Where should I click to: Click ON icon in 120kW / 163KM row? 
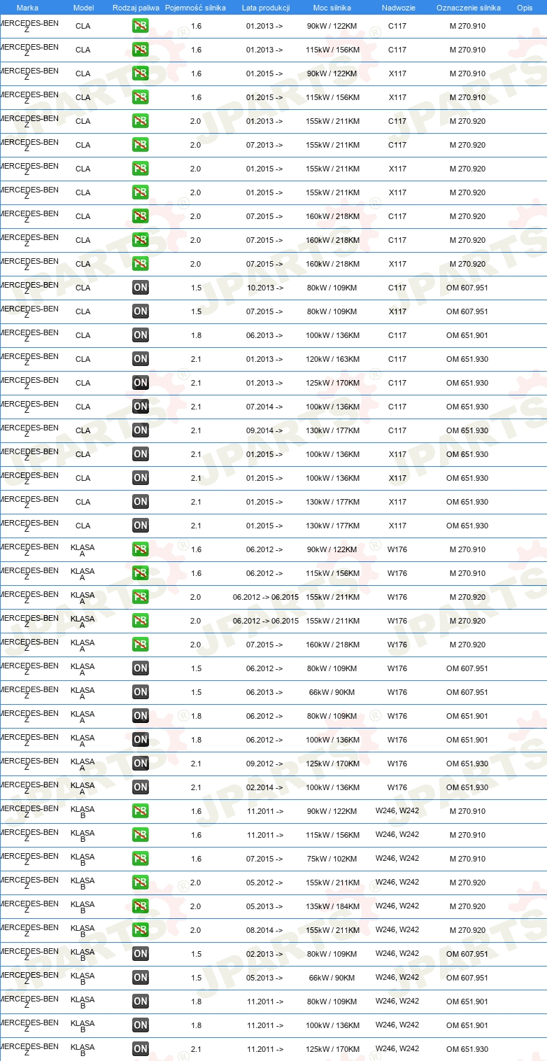141,359
